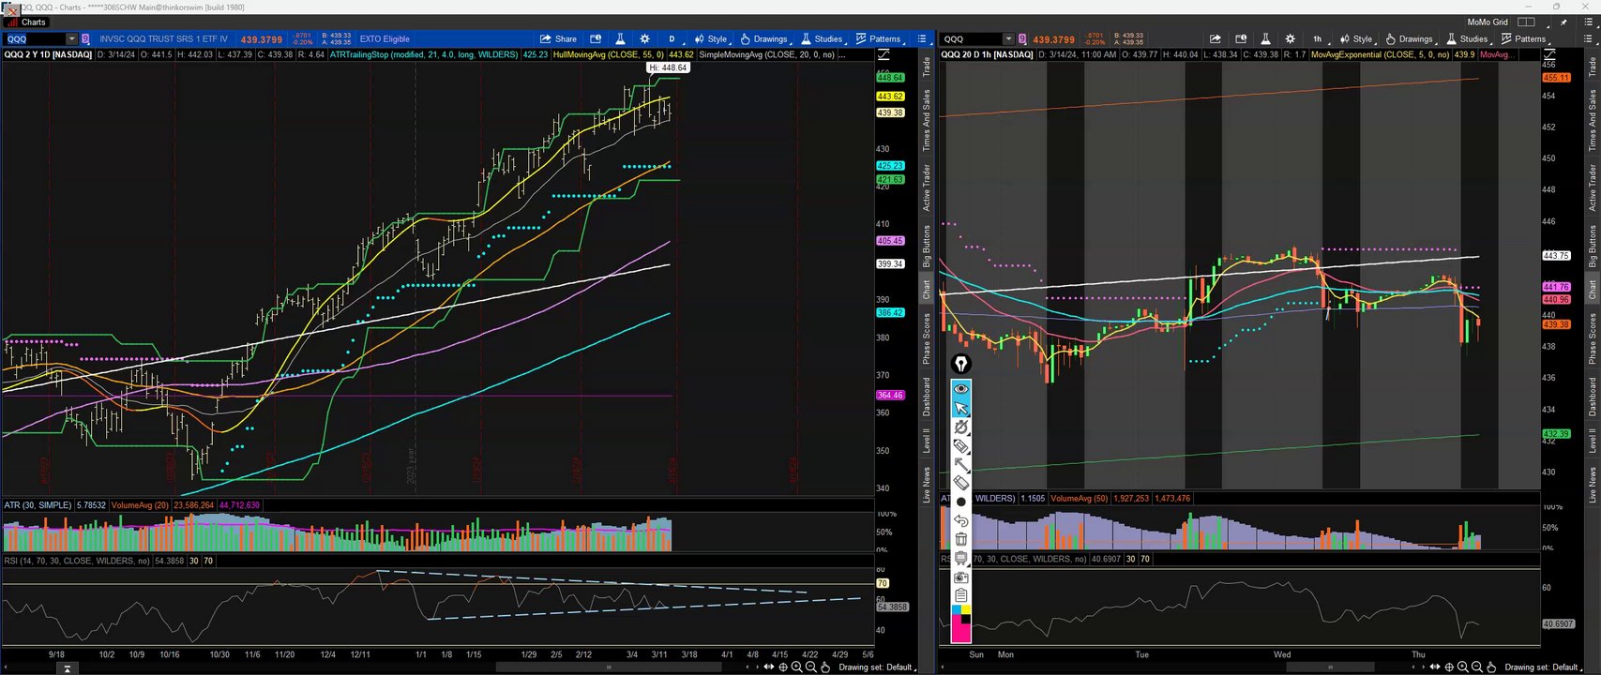The width and height of the screenshot is (1601, 675).
Task: Zoom in using right chart magnifier plus
Action: 1463,667
